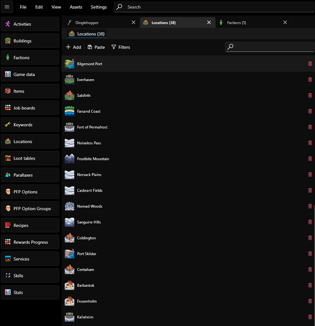The height and width of the screenshot is (326, 315).
Task: Click the top global Search field
Action: pyautogui.click(x=214, y=7)
